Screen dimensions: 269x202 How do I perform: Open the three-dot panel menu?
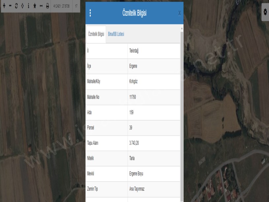coord(90,13)
